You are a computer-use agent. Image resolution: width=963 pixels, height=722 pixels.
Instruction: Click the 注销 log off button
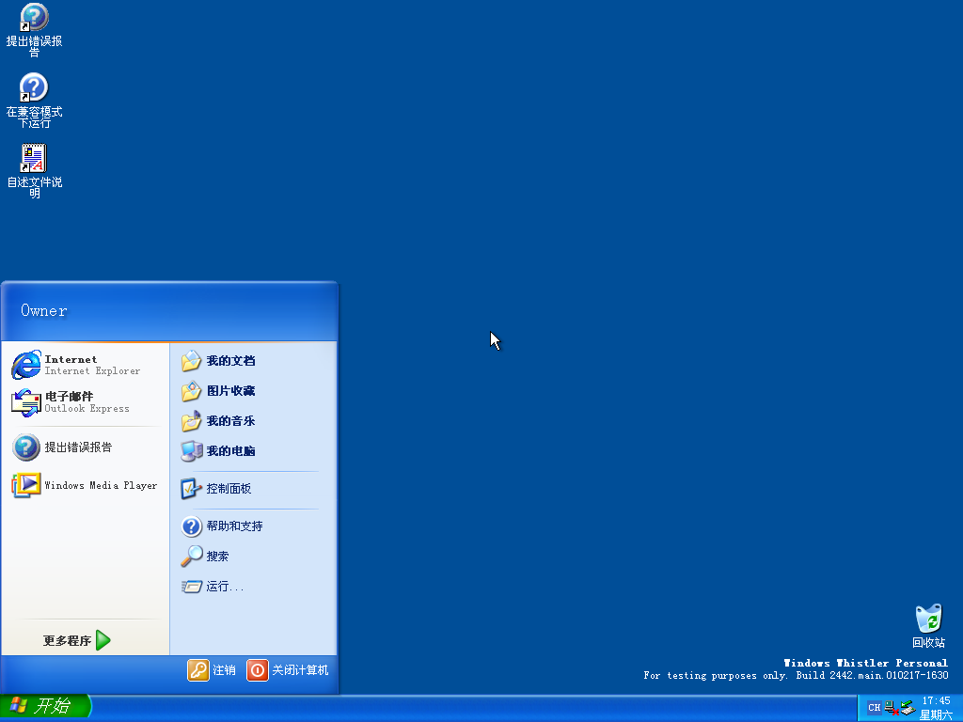tap(212, 669)
